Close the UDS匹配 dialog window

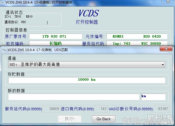pos(166,49)
